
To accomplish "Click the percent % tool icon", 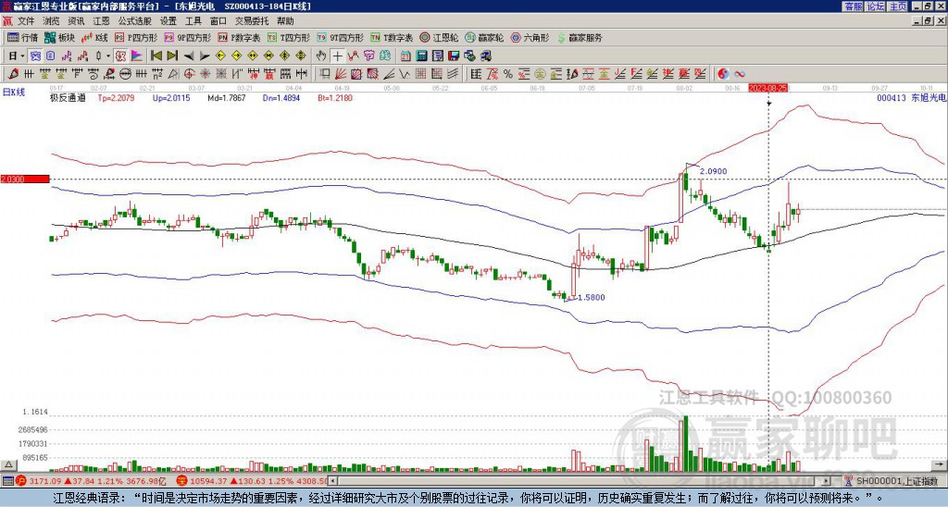I will 508,74.
